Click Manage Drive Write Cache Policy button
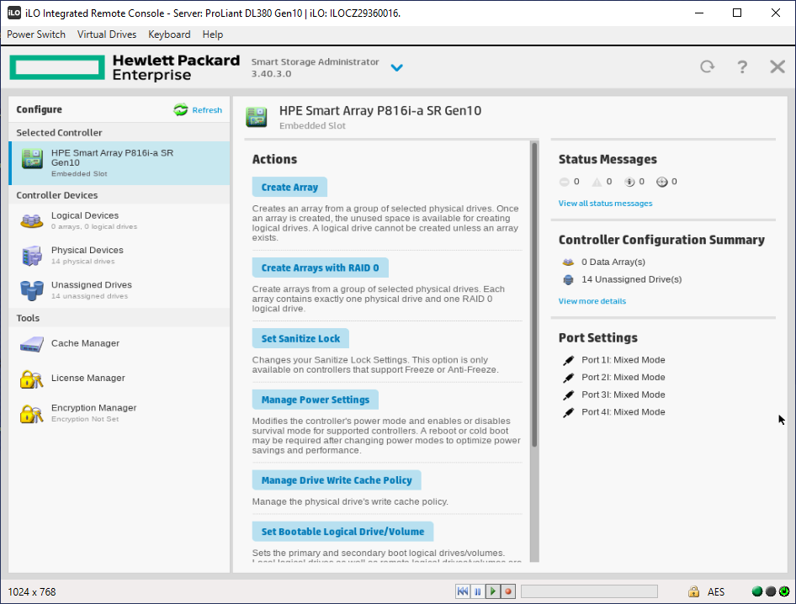 pos(337,480)
